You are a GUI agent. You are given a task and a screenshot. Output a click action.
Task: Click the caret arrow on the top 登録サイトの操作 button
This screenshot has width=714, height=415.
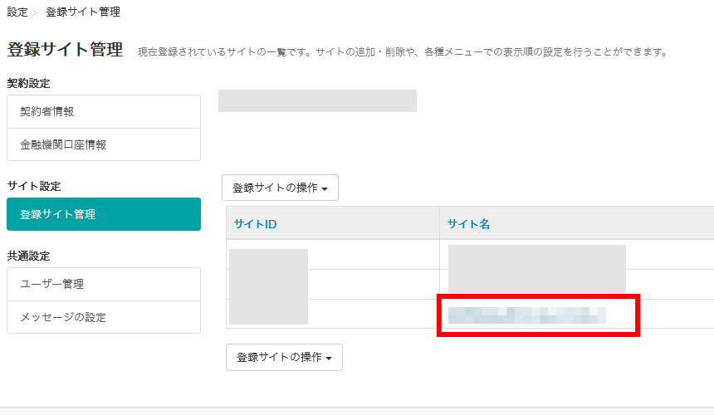[324, 188]
